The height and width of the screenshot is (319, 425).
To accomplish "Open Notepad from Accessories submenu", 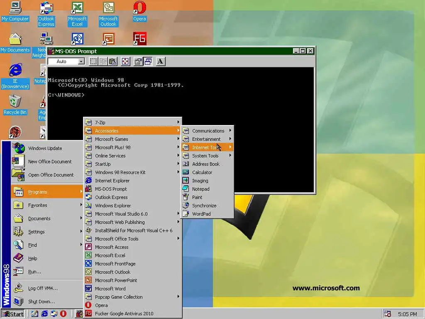I will coord(208,189).
